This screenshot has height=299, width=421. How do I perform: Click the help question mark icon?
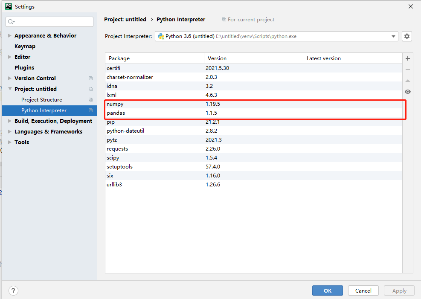point(13,290)
